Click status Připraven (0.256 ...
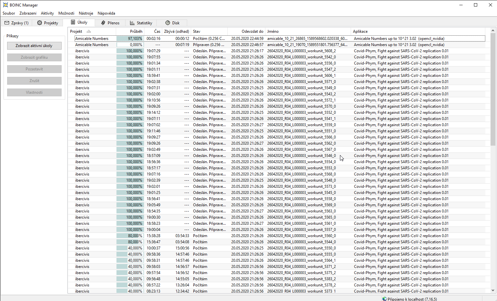This screenshot has width=497, height=301. [209, 45]
